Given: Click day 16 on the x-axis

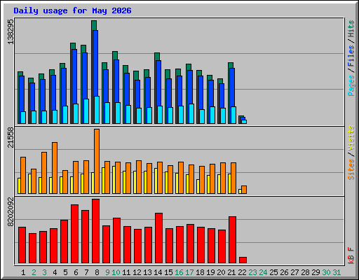Looking at the screenshot, I should (179, 272).
